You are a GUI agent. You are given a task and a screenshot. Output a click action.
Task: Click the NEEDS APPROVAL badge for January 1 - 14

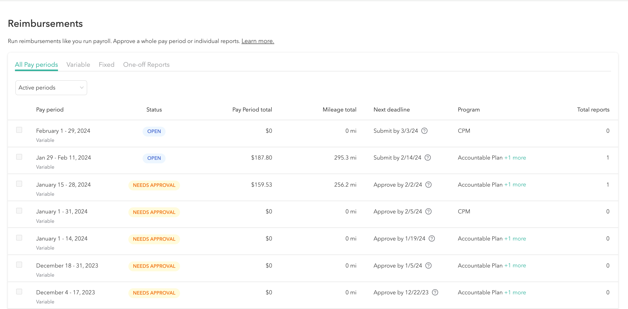tap(154, 239)
